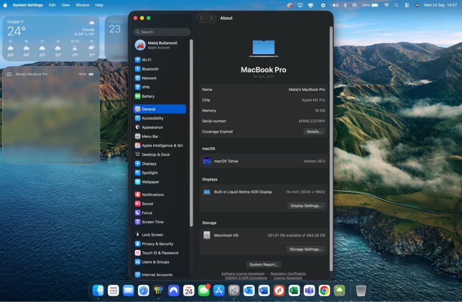
Task: Open Apple Intelligence & Siri settings
Action: (x=162, y=145)
